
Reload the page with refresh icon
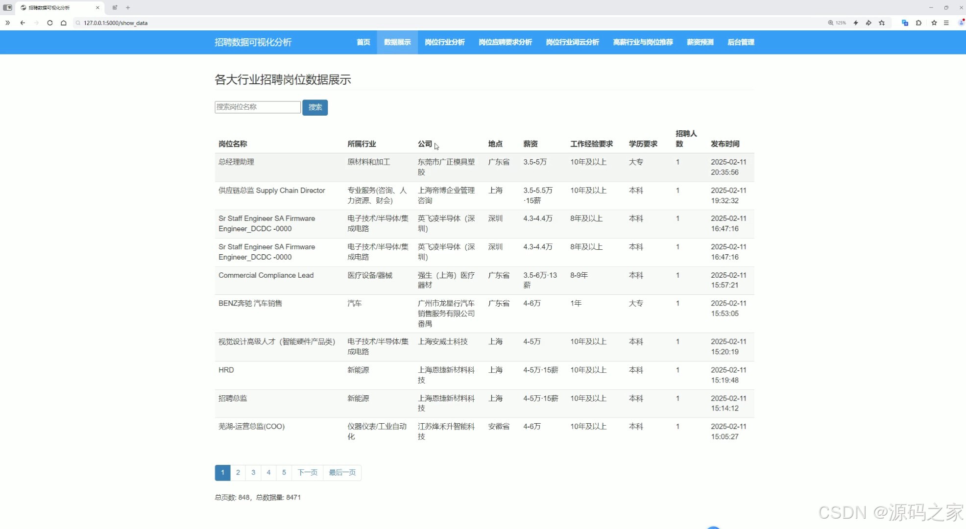point(50,23)
